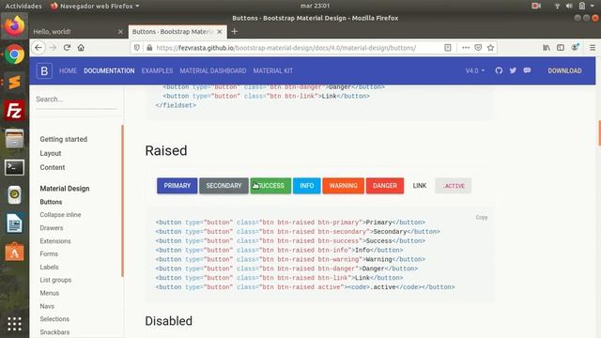The image size is (601, 338).
Task: Open Navegador web Firefox app menu
Action: (x=95, y=6)
